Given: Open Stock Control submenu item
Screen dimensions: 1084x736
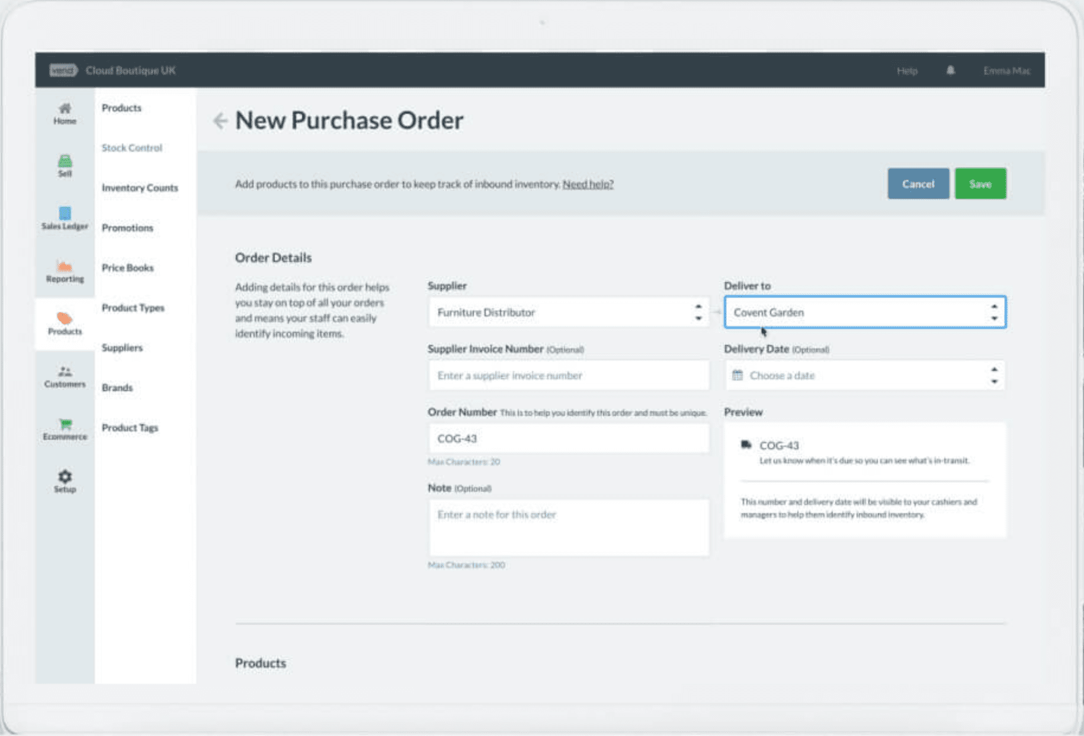Looking at the screenshot, I should tap(132, 148).
